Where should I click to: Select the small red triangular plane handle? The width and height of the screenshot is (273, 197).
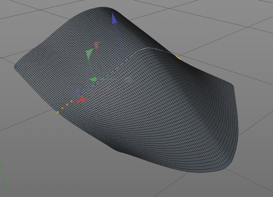point(97,46)
